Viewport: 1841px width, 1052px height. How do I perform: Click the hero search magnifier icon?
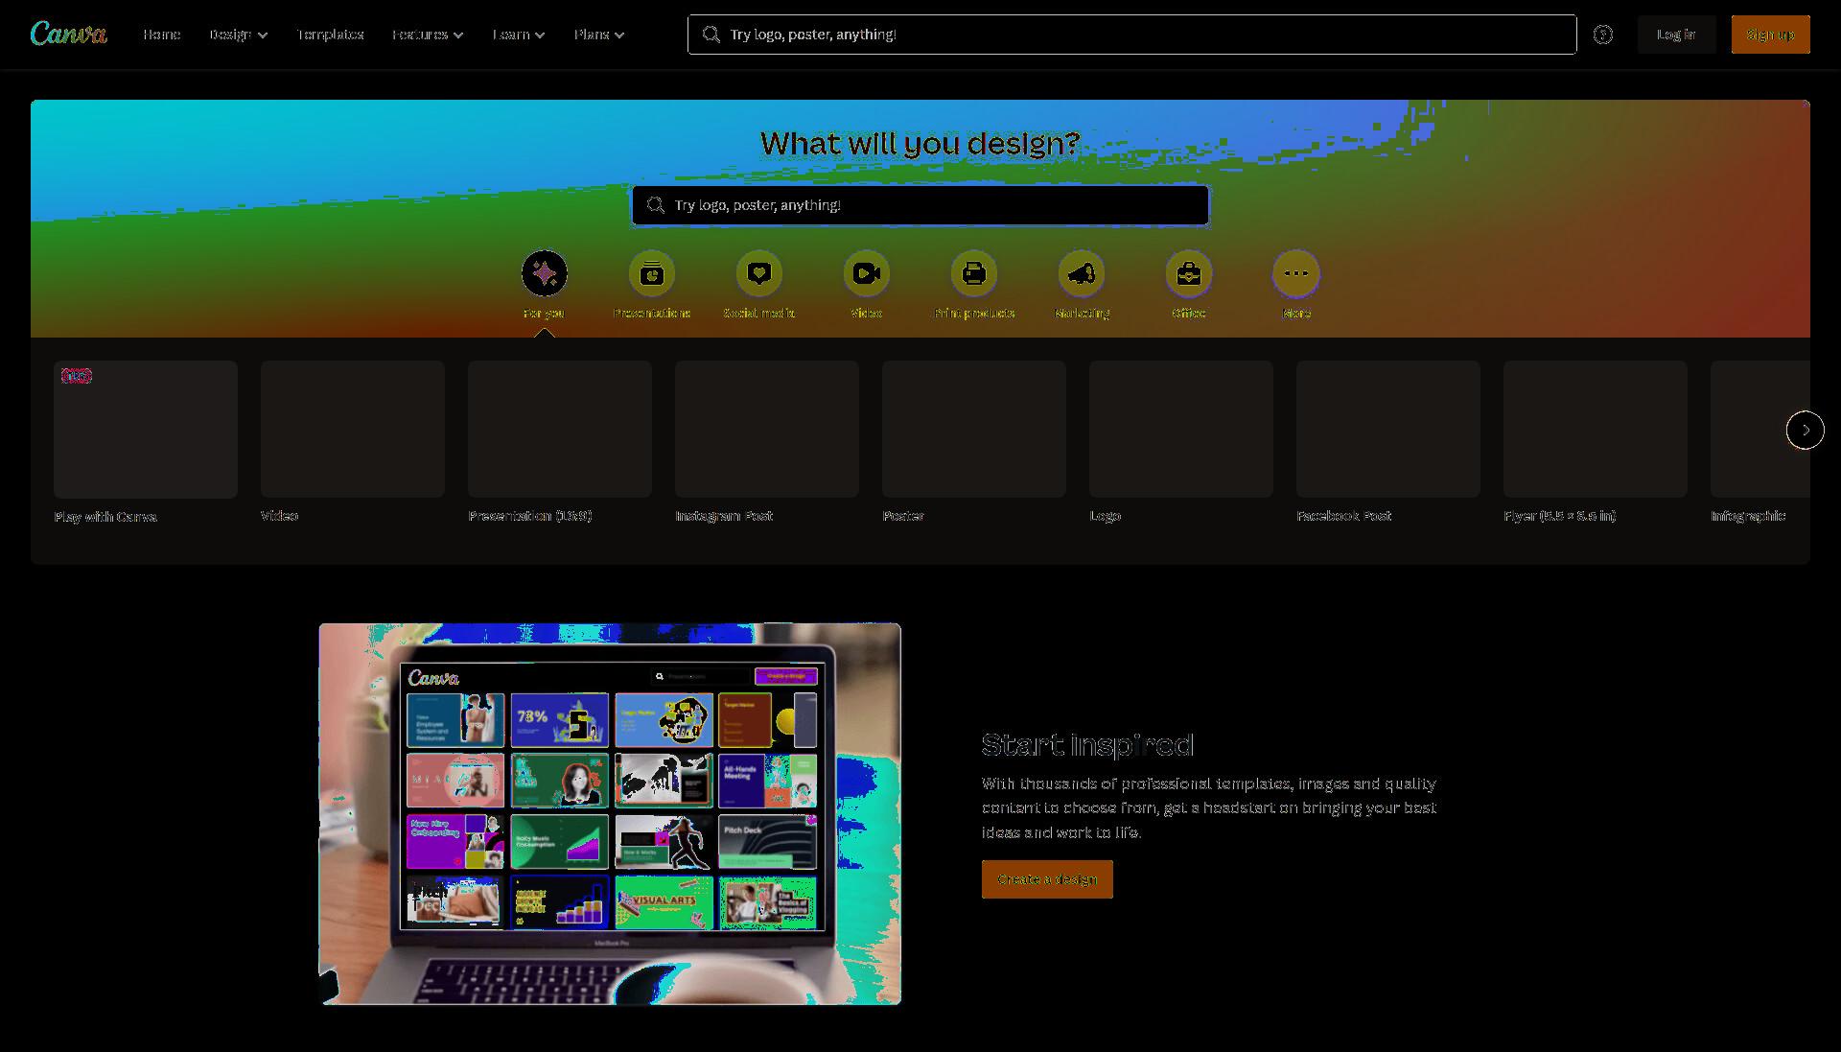point(656,205)
